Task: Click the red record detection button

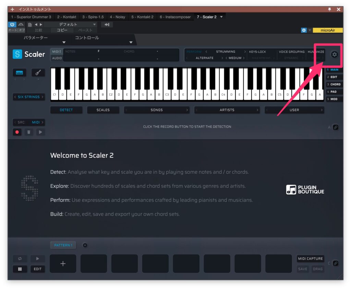Action: click(x=17, y=132)
